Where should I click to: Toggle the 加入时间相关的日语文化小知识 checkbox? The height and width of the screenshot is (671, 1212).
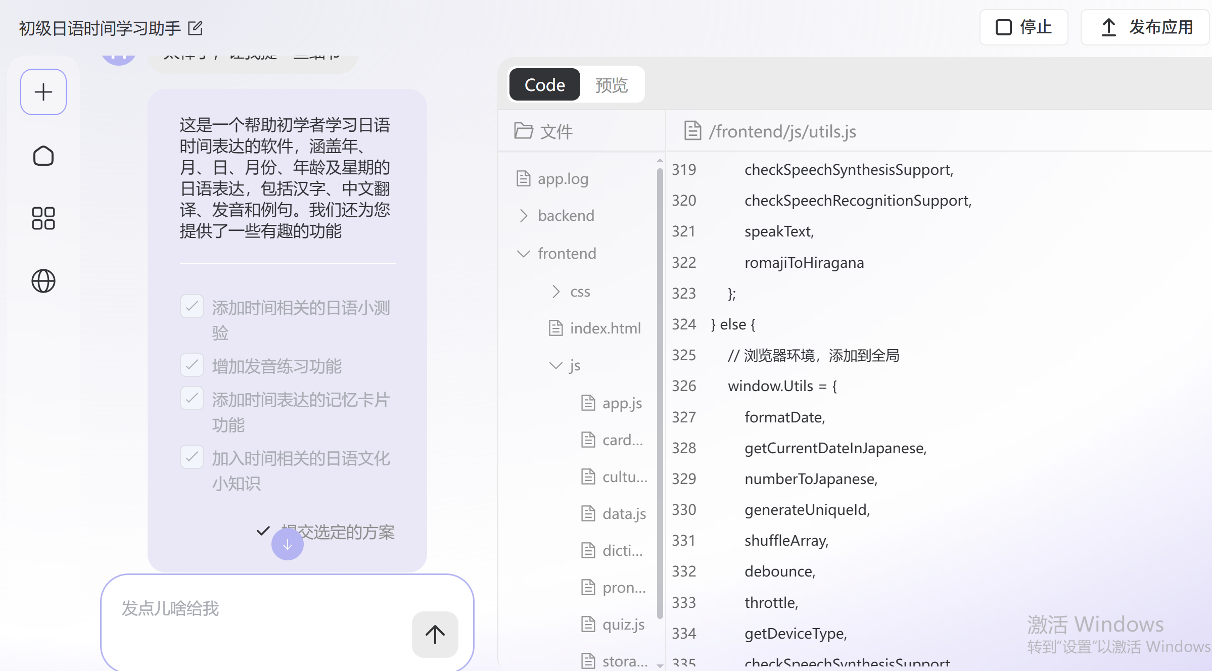pos(192,457)
